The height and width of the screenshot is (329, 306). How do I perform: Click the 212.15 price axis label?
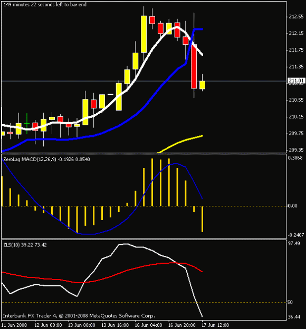point(296,33)
